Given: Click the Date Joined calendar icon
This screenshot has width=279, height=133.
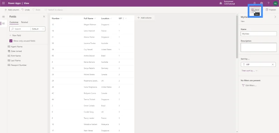Looking at the screenshot, I should pyautogui.click(x=9, y=51).
